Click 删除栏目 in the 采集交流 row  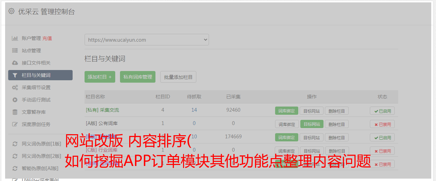pos(337,111)
